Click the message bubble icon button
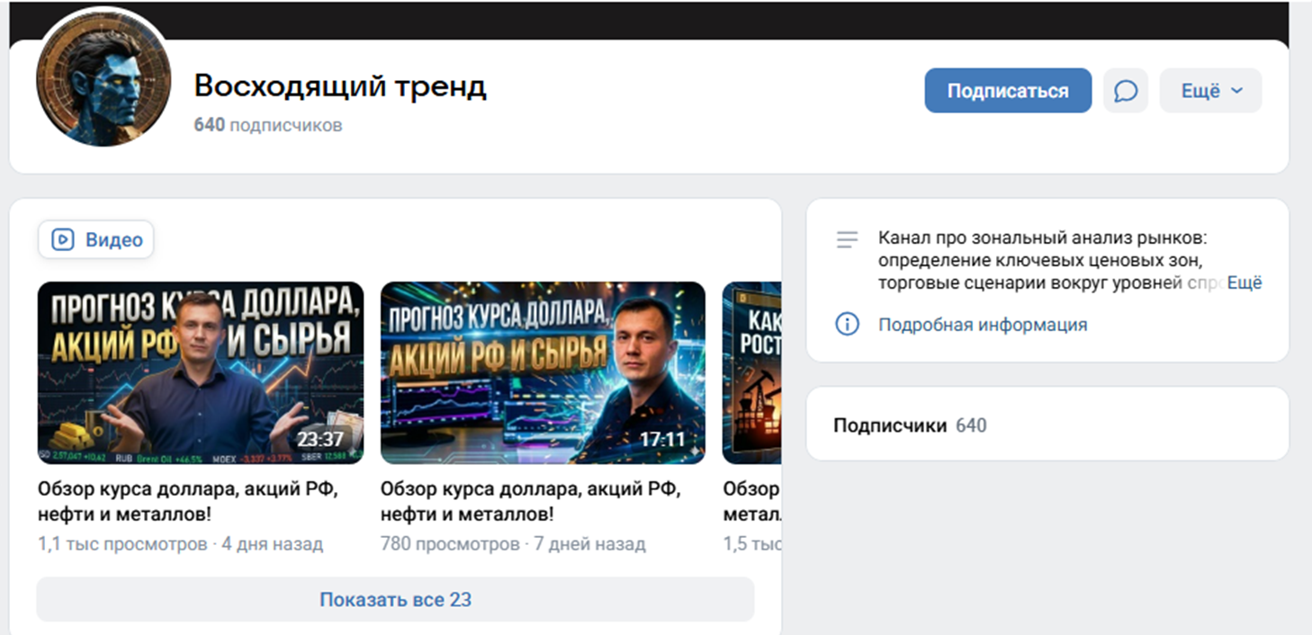The width and height of the screenshot is (1312, 635). pyautogui.click(x=1126, y=91)
